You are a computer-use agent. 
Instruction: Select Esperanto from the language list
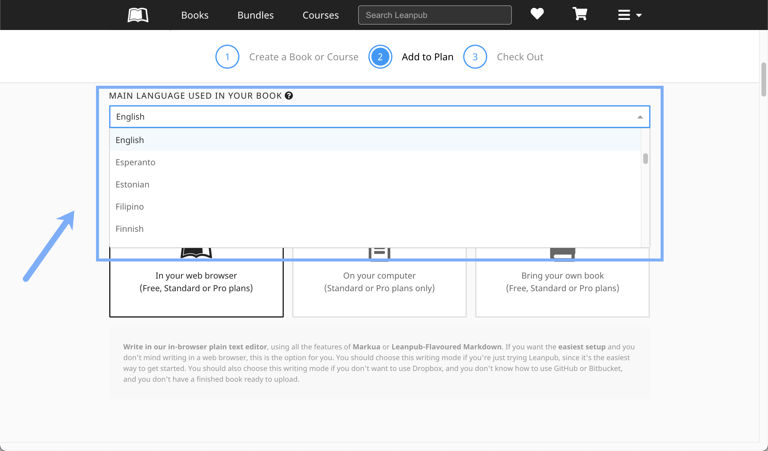click(135, 162)
